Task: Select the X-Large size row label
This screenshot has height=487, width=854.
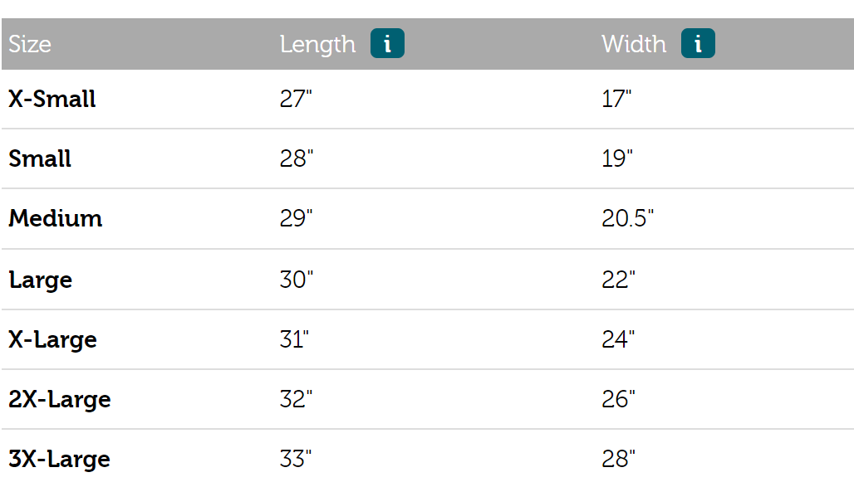Action: click(53, 339)
